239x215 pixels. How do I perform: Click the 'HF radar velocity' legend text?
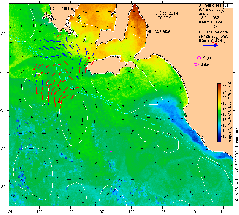pos(213,32)
